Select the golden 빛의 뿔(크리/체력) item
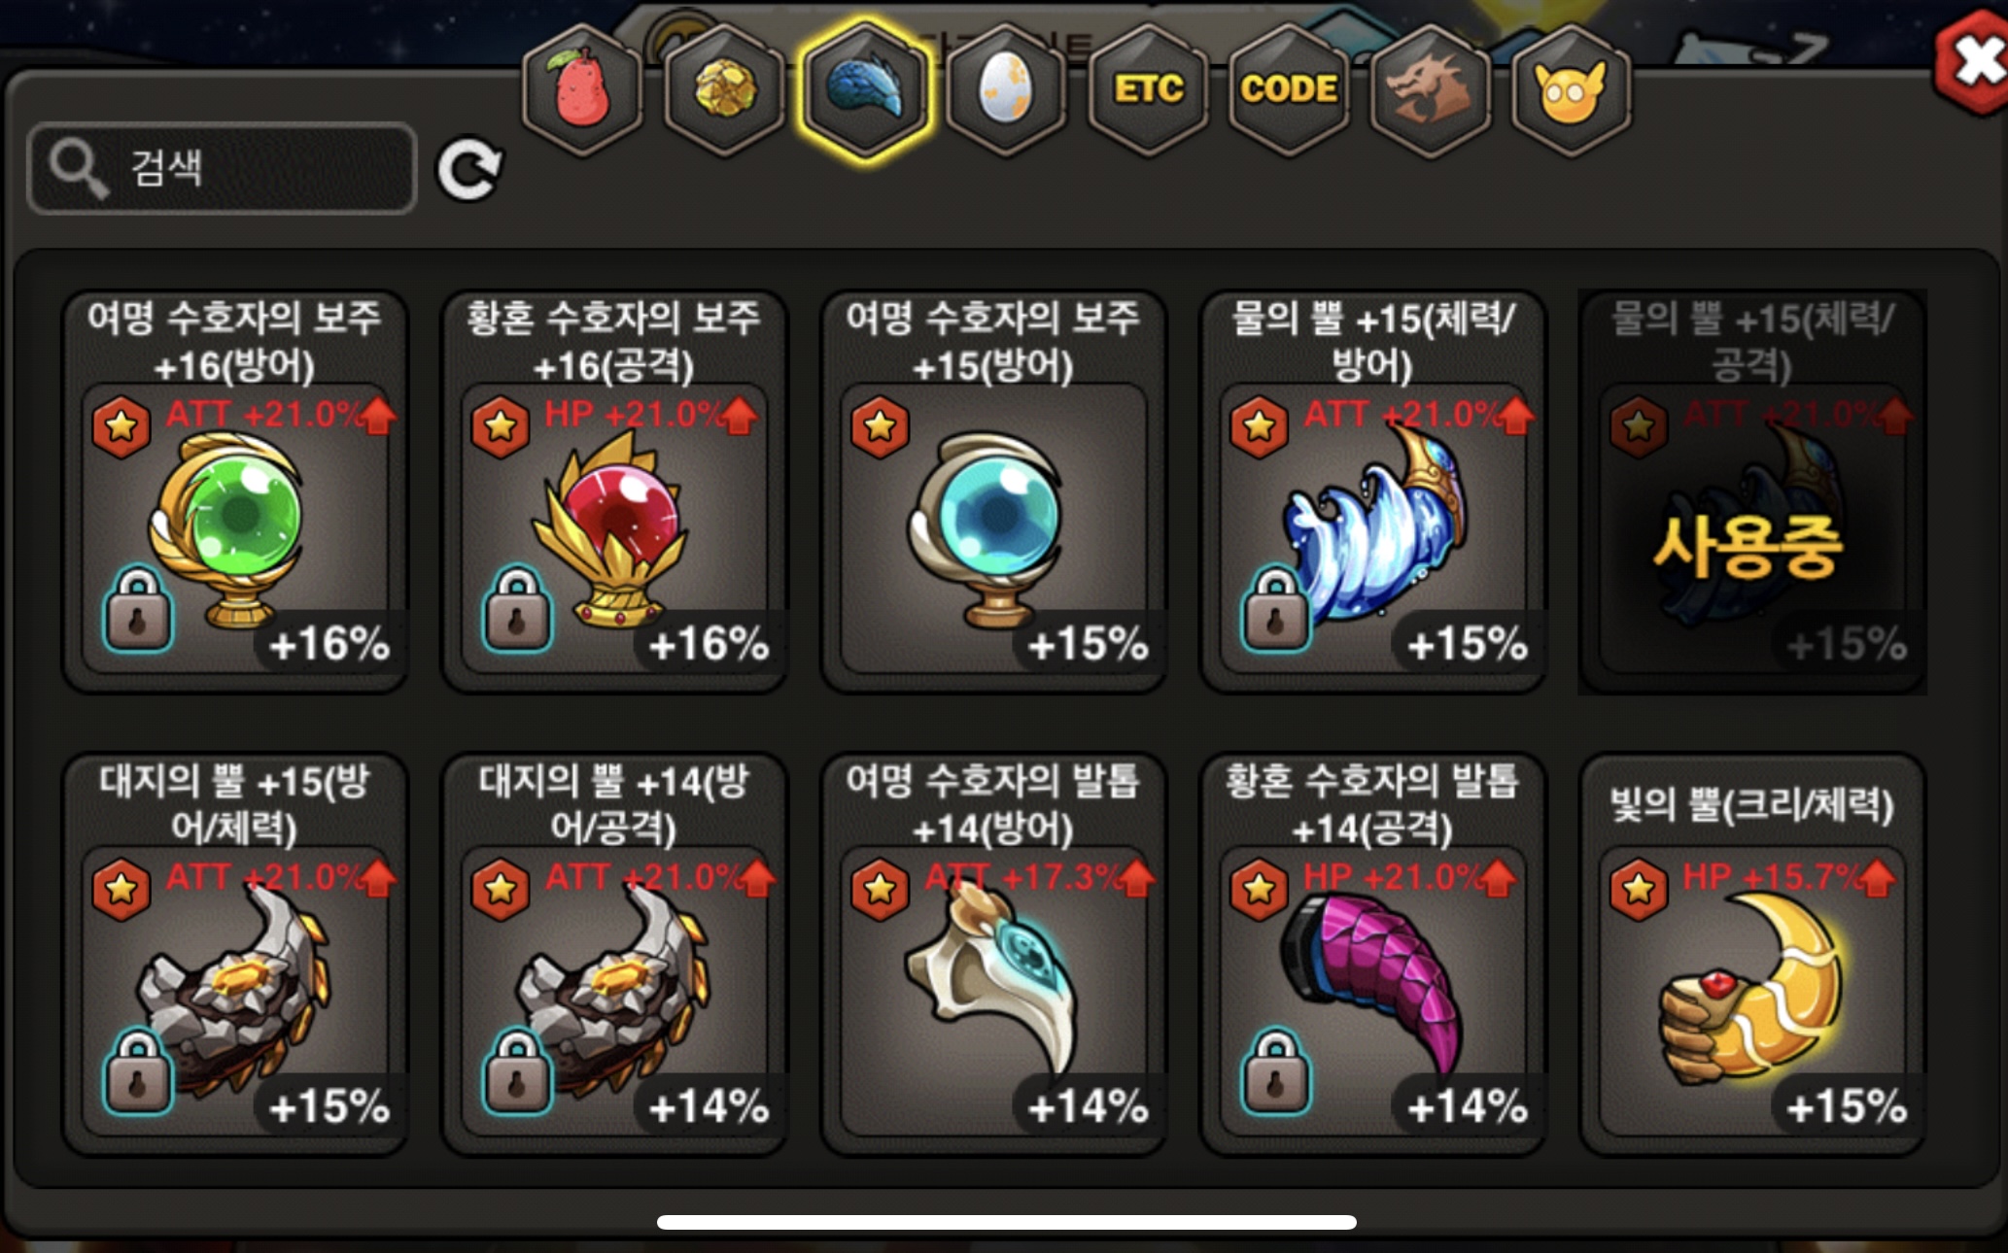 [x=1751, y=954]
